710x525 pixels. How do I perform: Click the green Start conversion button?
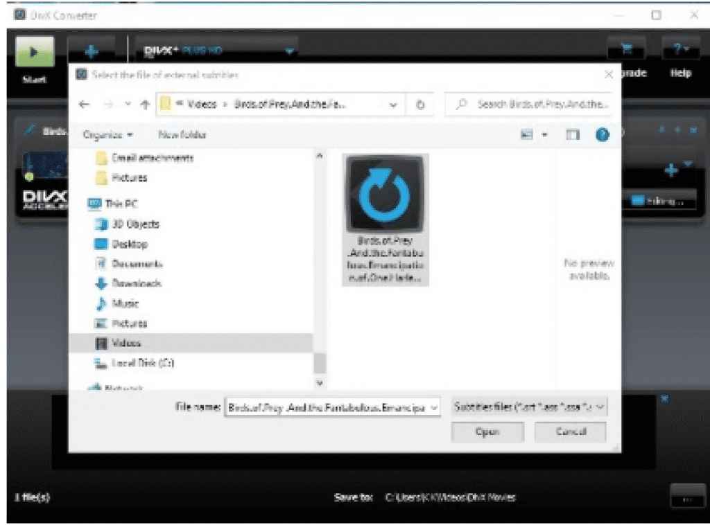click(x=35, y=51)
